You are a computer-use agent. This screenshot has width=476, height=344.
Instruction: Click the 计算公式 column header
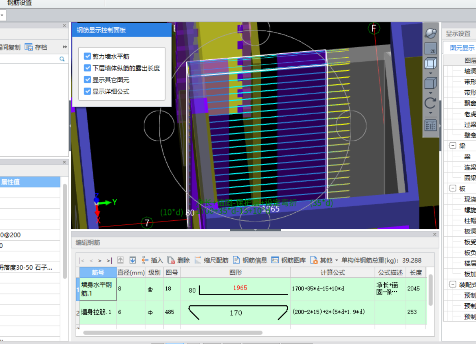tap(333, 272)
